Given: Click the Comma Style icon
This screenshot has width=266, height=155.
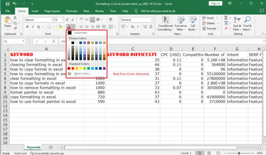Looking at the screenshot, I should click(138, 27).
